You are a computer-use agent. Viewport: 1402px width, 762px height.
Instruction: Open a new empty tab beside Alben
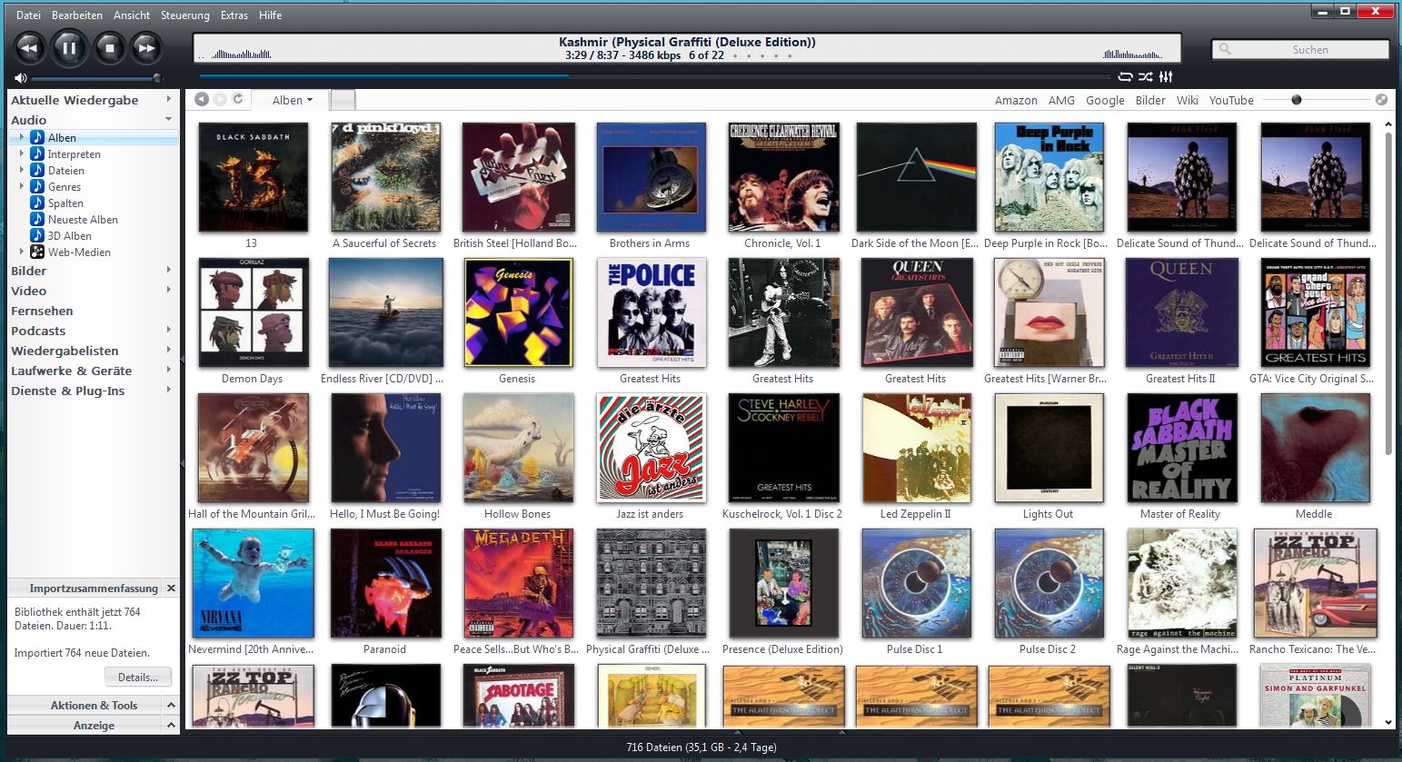click(343, 100)
